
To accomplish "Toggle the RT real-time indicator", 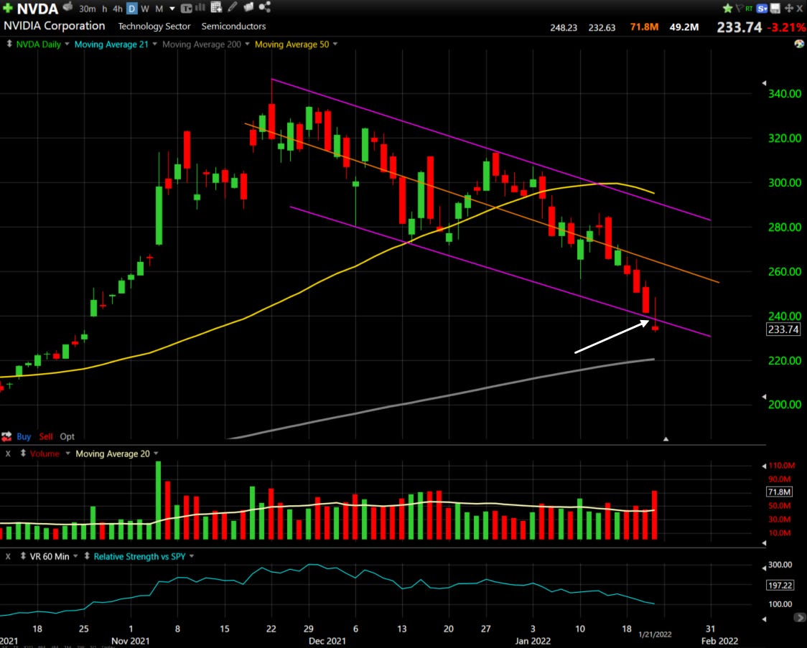I will (x=750, y=8).
